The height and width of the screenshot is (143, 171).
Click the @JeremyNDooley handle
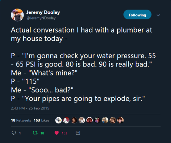click(x=41, y=18)
